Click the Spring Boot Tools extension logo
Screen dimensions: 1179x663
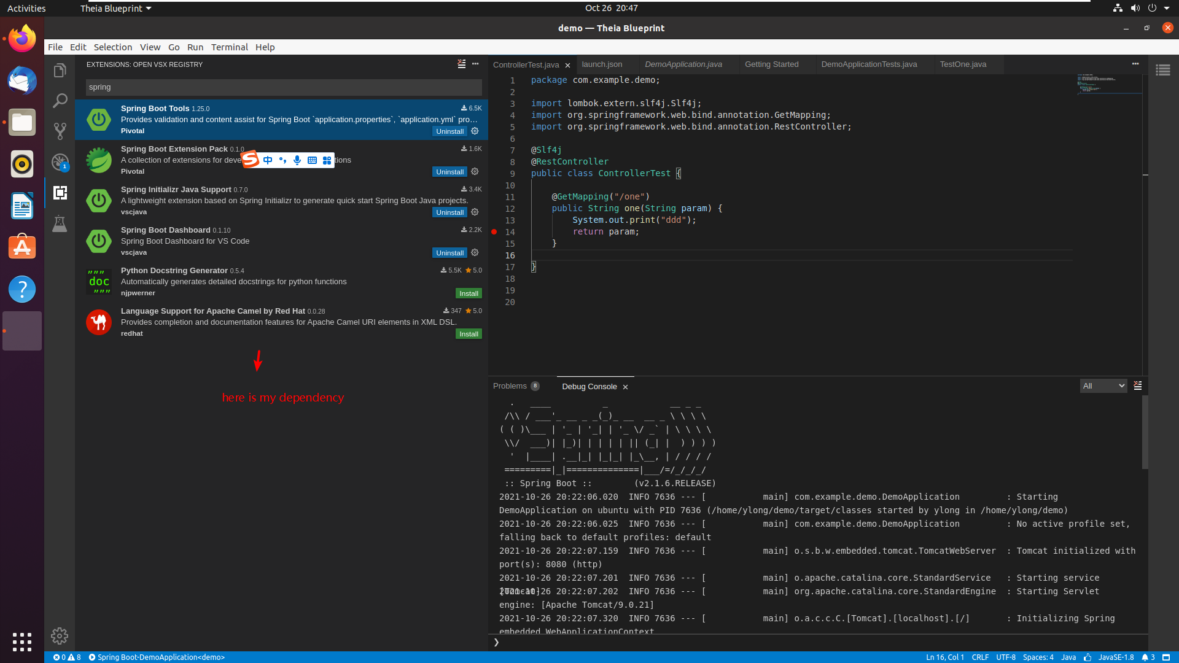(x=98, y=120)
